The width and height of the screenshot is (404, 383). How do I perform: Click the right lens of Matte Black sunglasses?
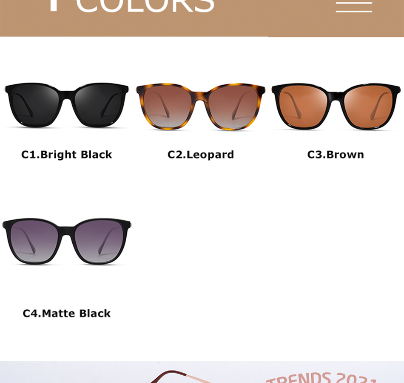point(99,241)
